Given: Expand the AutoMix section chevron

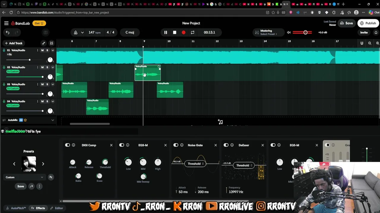Looking at the screenshot, I should tap(53, 120).
